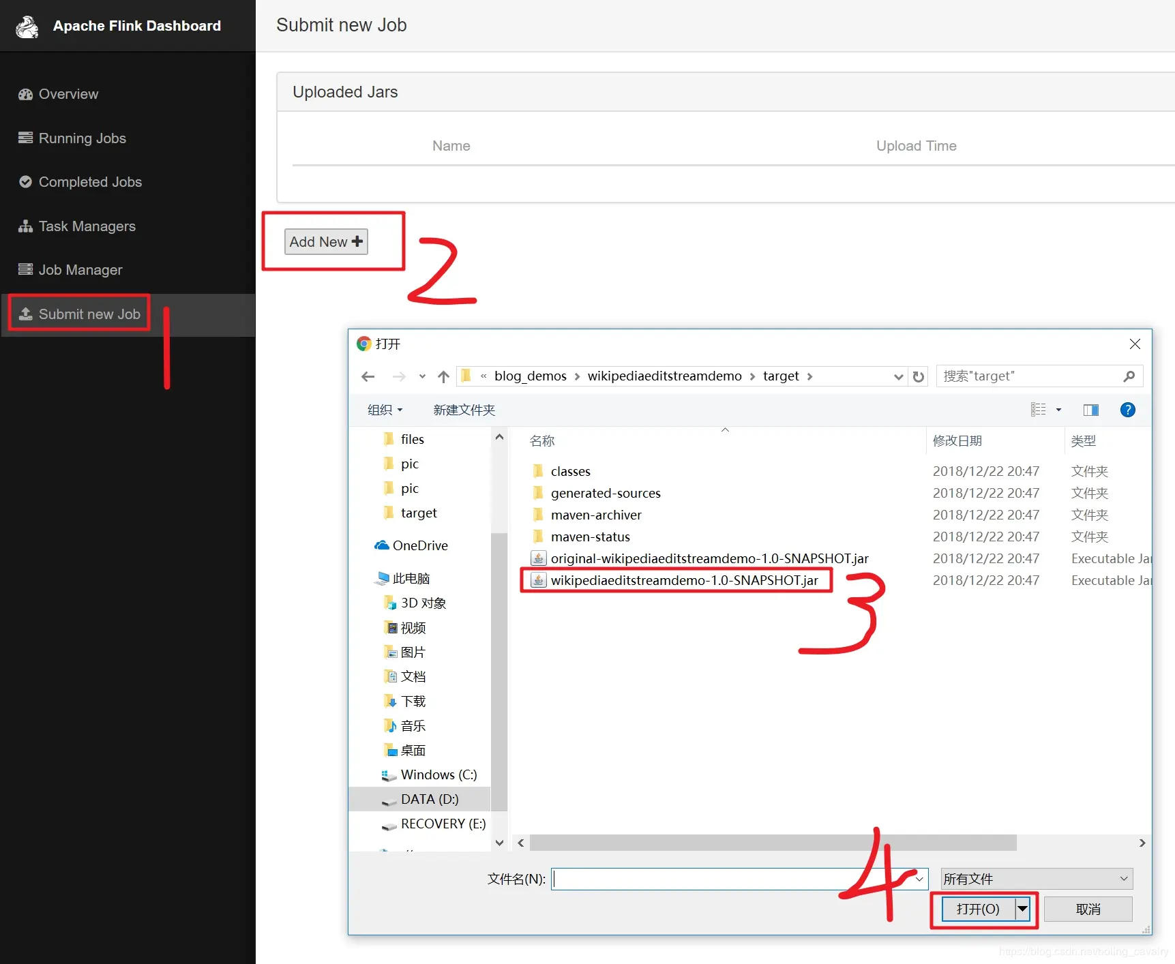Image resolution: width=1175 pixels, height=964 pixels.
Task: Open the 组织 menu
Action: (385, 410)
